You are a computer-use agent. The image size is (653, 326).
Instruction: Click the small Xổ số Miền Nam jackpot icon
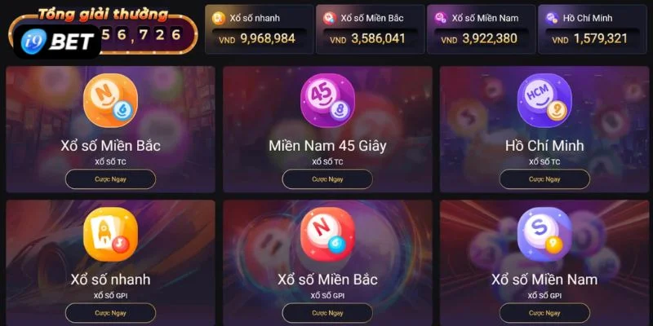(x=441, y=18)
